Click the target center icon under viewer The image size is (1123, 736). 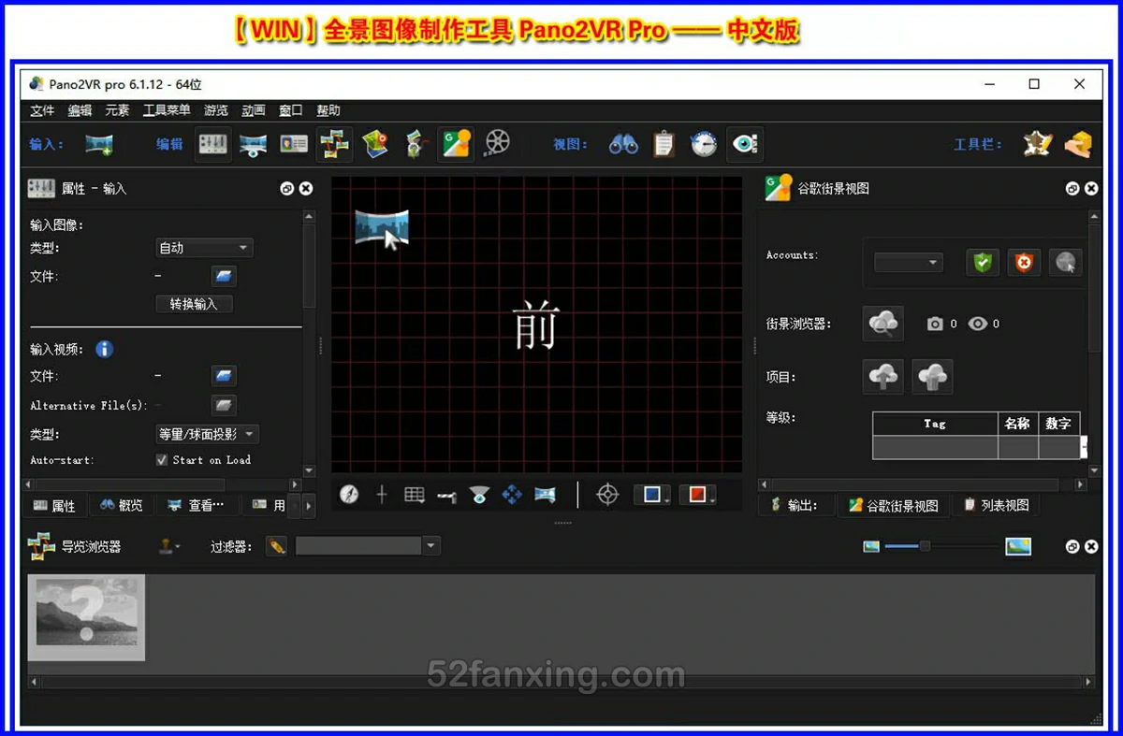point(608,495)
